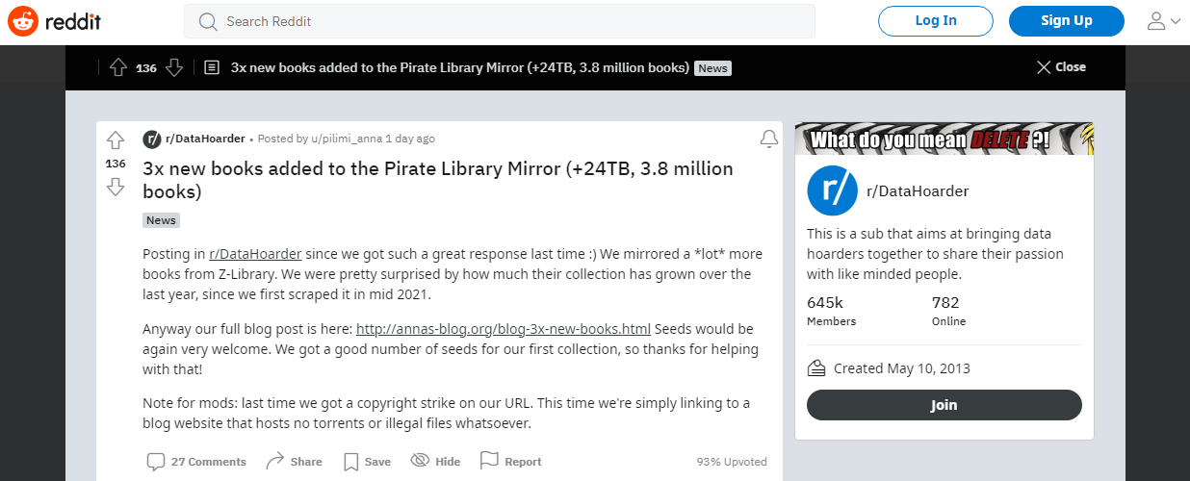Share this post

pyautogui.click(x=294, y=462)
